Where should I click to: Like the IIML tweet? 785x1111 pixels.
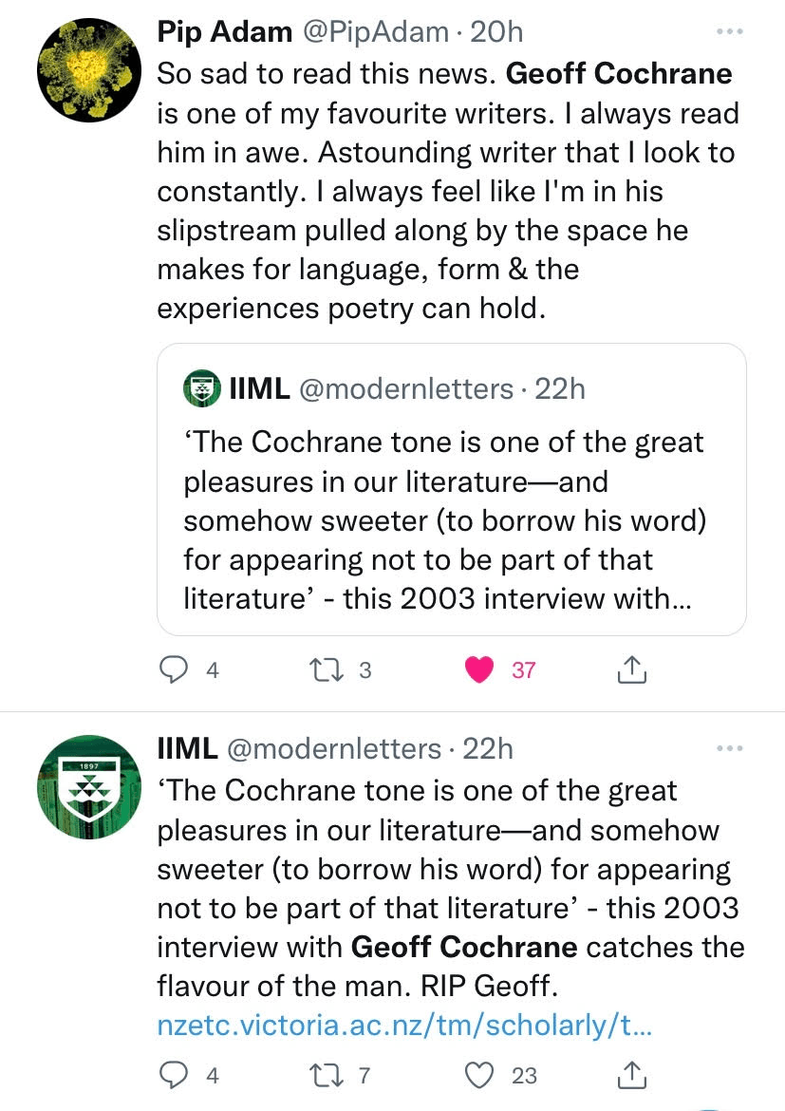(481, 1075)
